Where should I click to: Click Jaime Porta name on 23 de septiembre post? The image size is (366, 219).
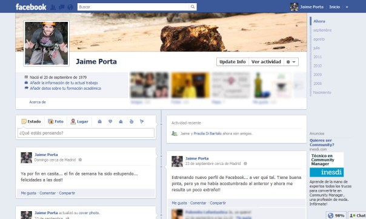tap(197, 158)
